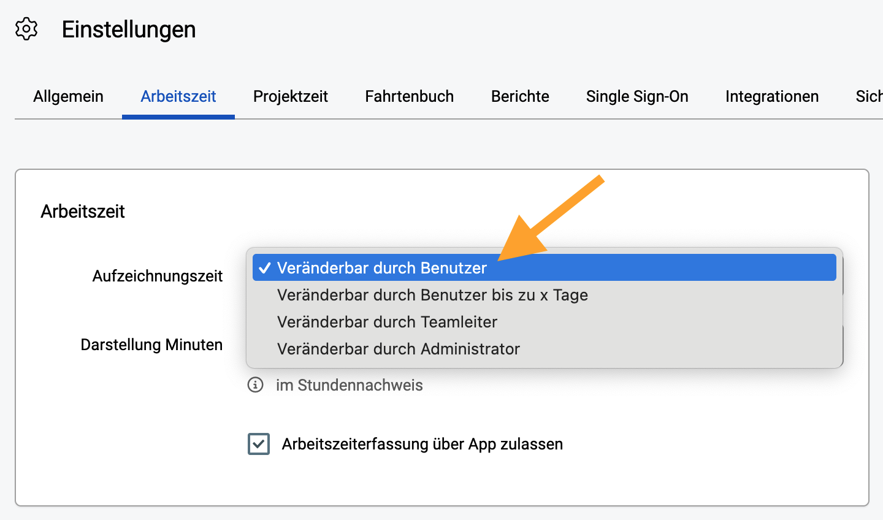This screenshot has height=520, width=883.
Task: Switch to the Arbeitszeit tab
Action: [178, 96]
